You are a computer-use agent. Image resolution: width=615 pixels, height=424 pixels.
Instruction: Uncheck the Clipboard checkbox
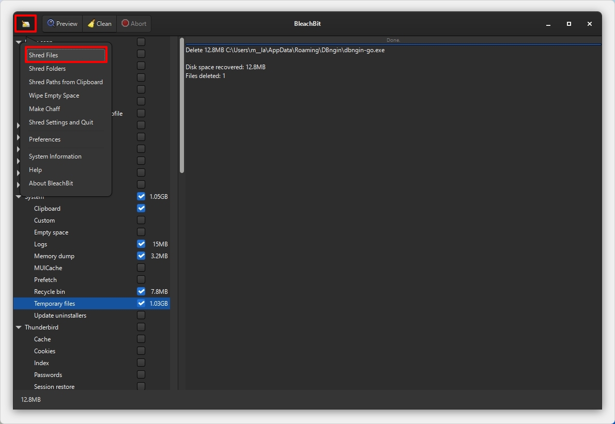(141, 208)
